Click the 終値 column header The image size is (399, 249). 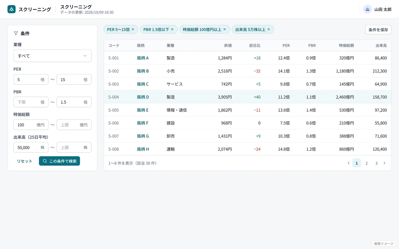point(228,45)
